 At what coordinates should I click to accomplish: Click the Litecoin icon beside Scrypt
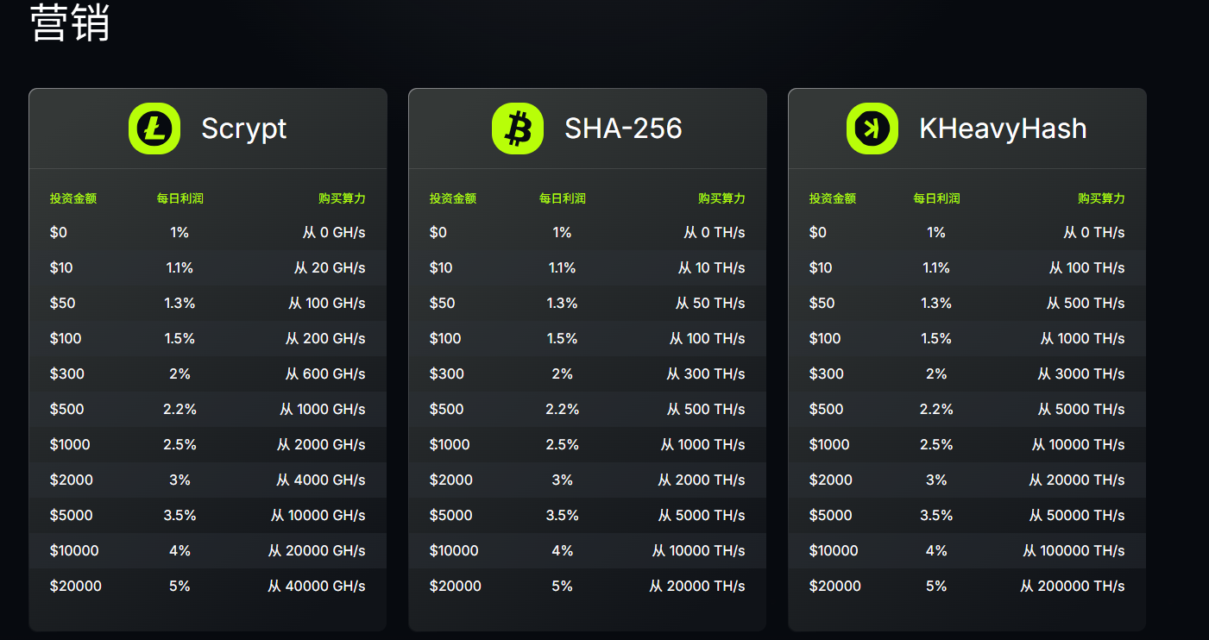154,129
